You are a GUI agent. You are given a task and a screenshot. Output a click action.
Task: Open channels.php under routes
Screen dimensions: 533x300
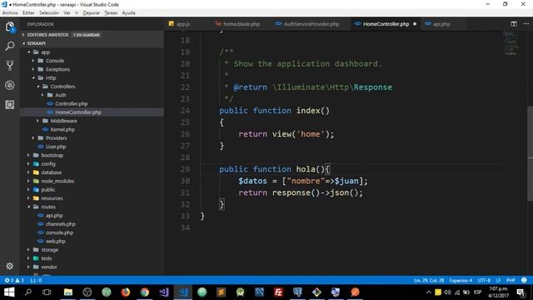click(x=61, y=224)
